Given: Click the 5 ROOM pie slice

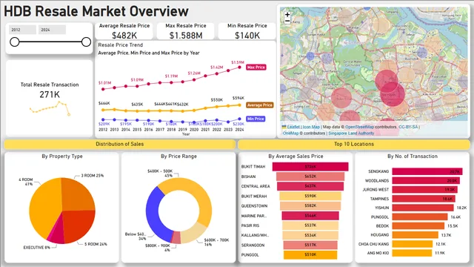Looking at the screenshot, I should (79, 225).
